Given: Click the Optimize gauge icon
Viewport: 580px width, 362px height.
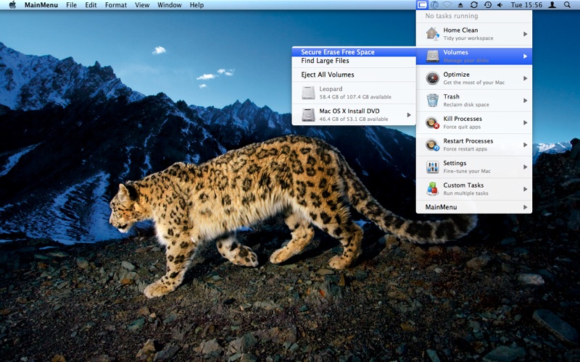Looking at the screenshot, I should [x=432, y=78].
